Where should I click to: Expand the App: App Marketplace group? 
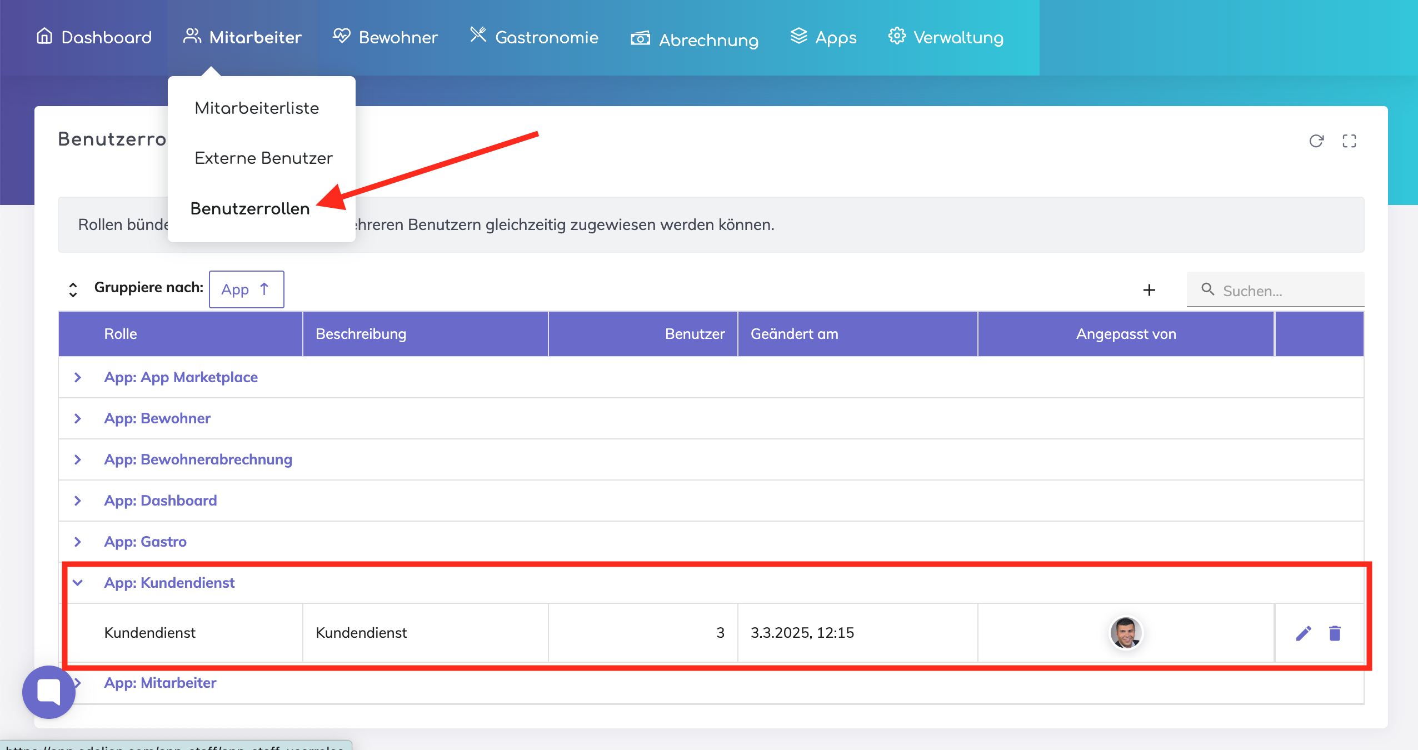[x=78, y=377]
